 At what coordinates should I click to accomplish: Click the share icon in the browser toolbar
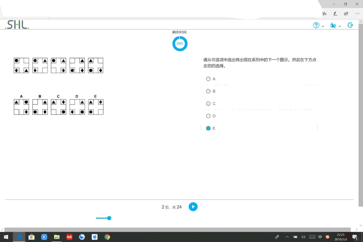coord(346,13)
